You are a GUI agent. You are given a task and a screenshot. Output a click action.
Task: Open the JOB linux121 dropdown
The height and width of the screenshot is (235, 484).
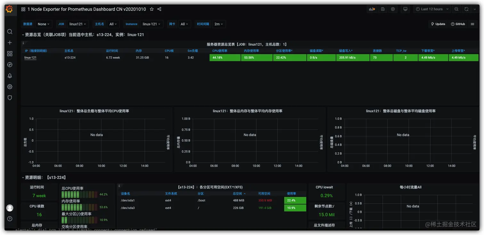[x=78, y=24]
